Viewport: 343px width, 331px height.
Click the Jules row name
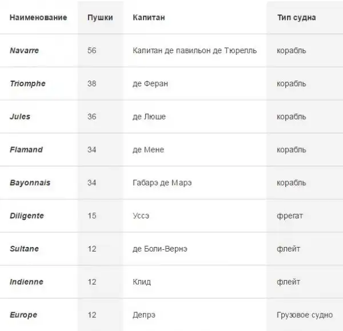click(x=20, y=117)
